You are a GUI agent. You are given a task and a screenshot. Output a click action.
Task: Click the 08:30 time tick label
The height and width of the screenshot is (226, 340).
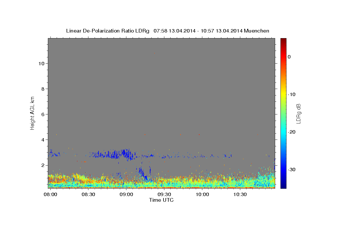click(x=88, y=195)
